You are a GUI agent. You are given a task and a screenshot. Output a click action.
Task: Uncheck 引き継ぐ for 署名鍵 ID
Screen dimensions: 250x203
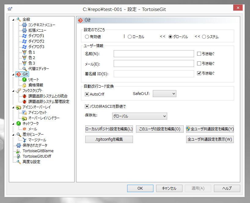point(199,73)
